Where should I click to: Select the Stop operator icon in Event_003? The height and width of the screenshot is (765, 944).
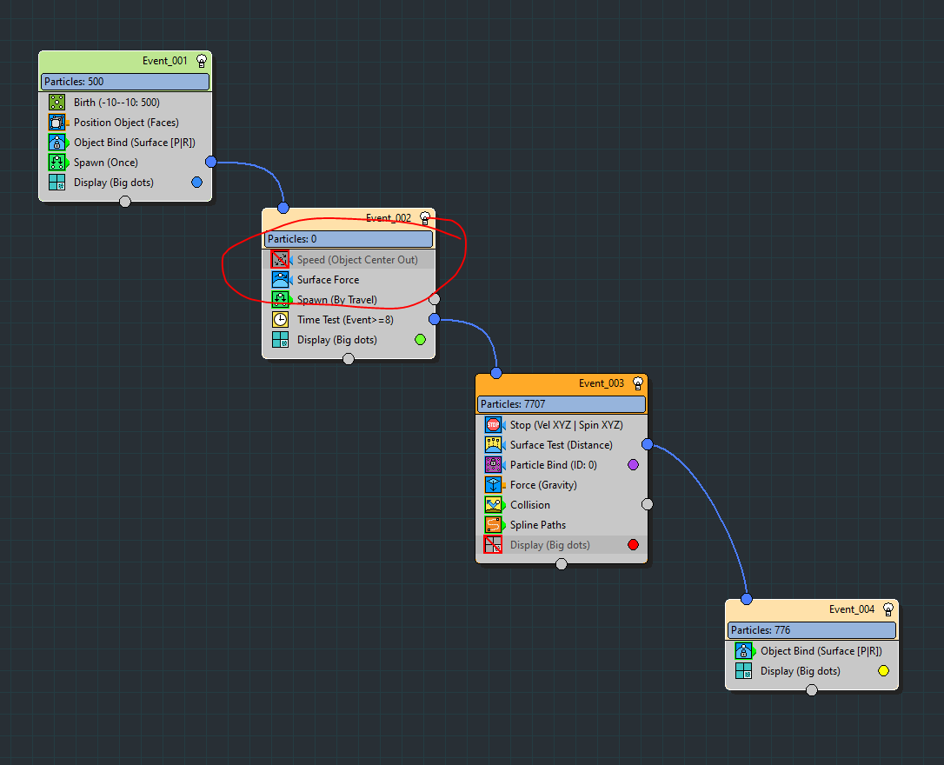tap(493, 425)
